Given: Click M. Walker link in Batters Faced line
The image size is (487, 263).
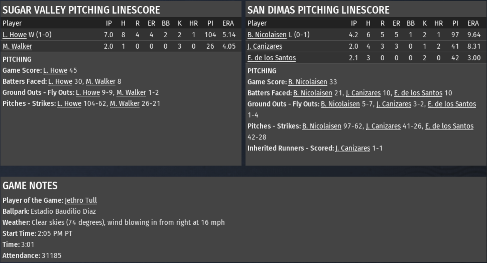Looking at the screenshot, I should (x=100, y=81).
